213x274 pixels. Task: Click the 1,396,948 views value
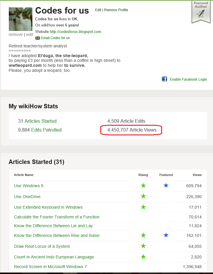click(192, 267)
